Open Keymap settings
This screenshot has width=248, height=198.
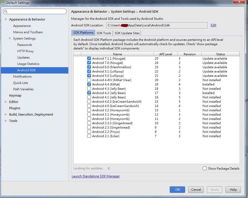click(x=15, y=95)
